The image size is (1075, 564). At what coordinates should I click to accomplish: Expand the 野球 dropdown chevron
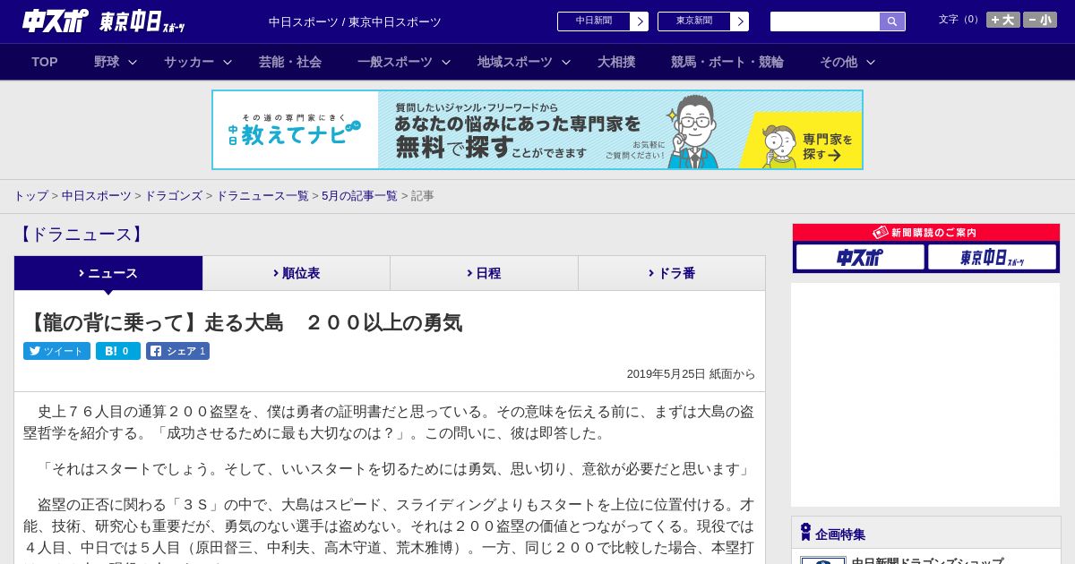coord(133,63)
